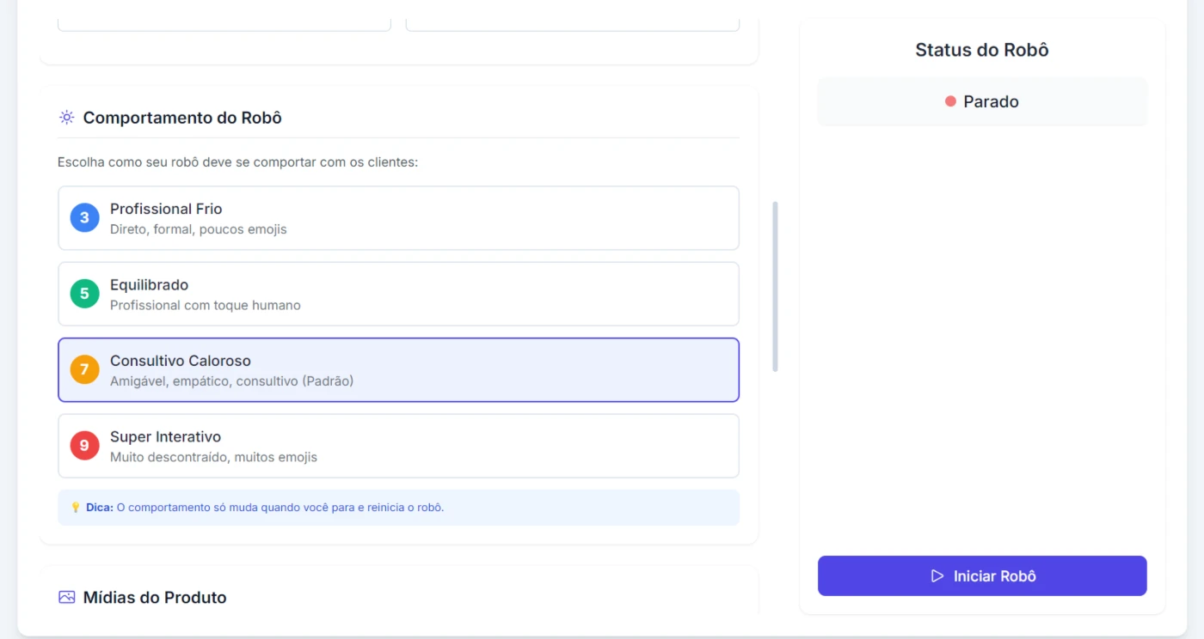Image resolution: width=1204 pixels, height=639 pixels.
Task: Choose the Equilibrado behavior option
Action: tap(398, 294)
